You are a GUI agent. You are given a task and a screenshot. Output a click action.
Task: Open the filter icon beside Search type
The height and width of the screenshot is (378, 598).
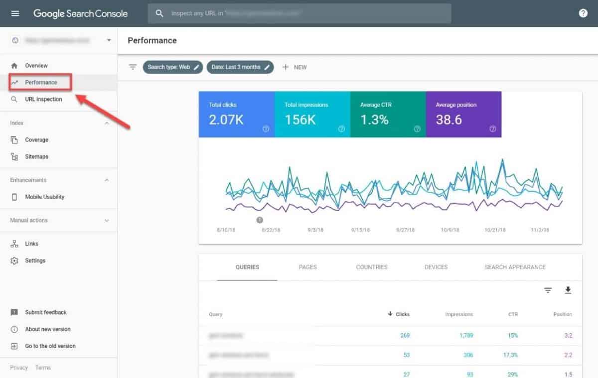point(133,67)
